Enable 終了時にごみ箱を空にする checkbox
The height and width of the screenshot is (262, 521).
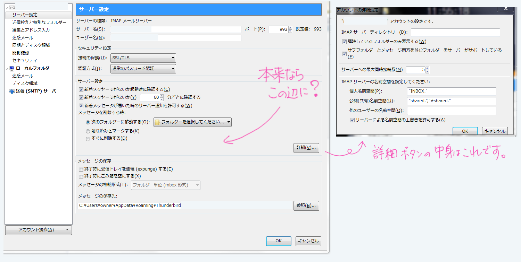[81, 176]
